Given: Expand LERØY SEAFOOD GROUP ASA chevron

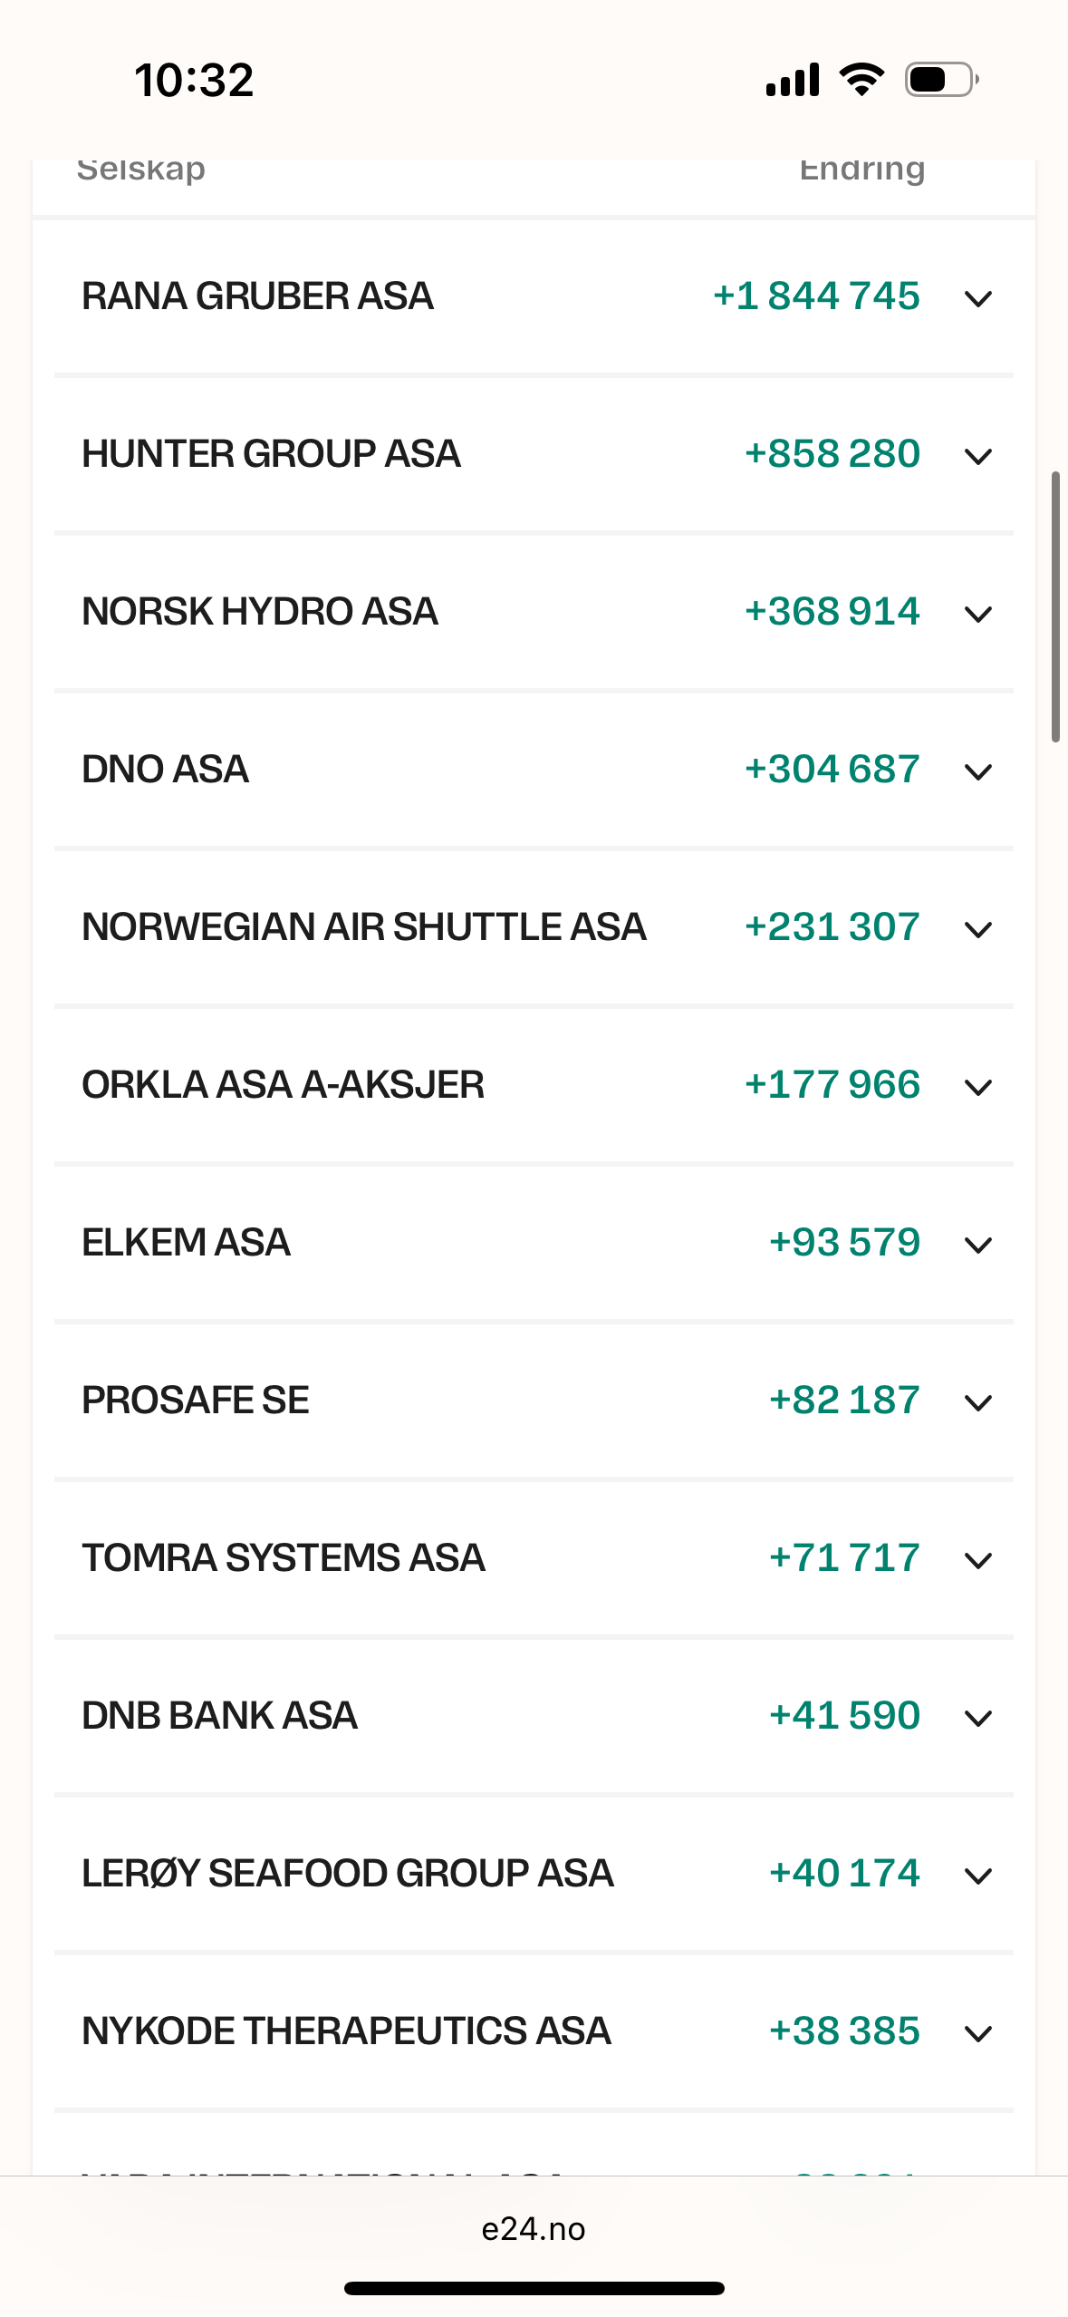Looking at the screenshot, I should point(978,1876).
